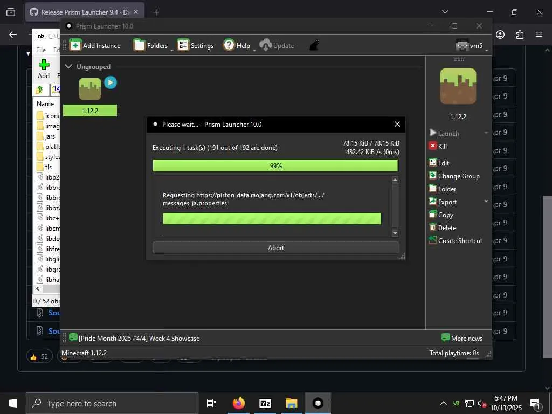
Task: Open the browser tab list dropdown
Action: (x=445, y=12)
